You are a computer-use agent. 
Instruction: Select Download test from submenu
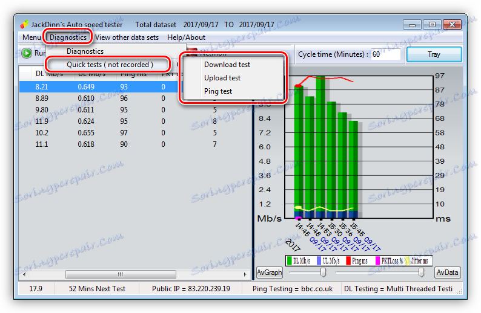(x=227, y=65)
